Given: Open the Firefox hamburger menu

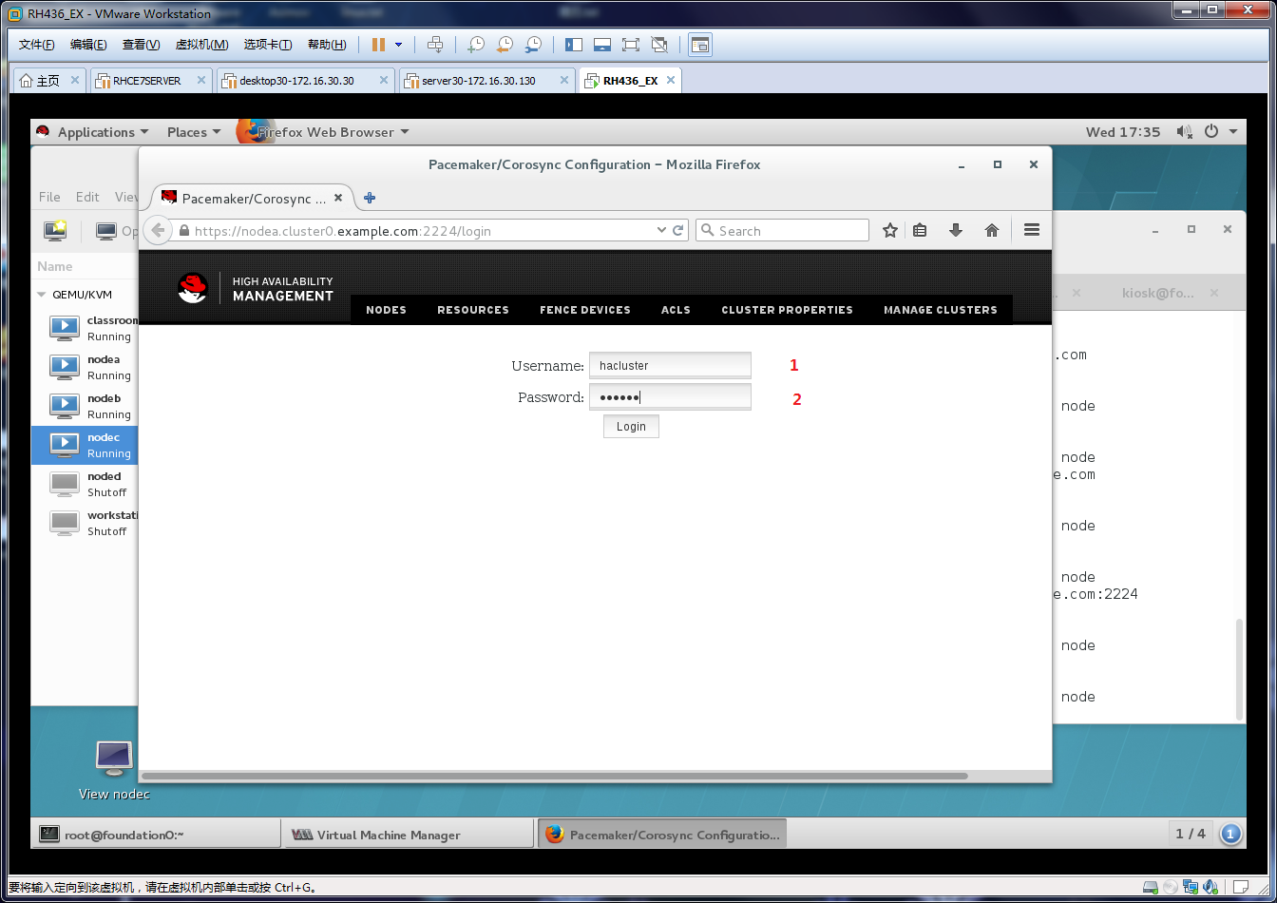Looking at the screenshot, I should [x=1032, y=230].
